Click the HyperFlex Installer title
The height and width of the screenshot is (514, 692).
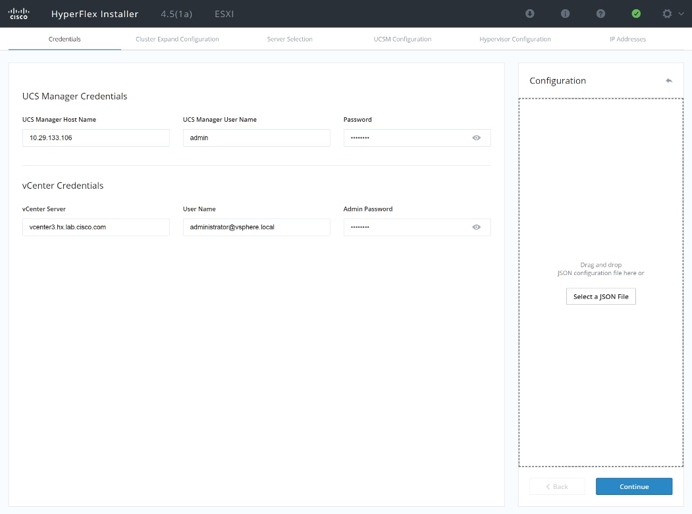tap(95, 14)
